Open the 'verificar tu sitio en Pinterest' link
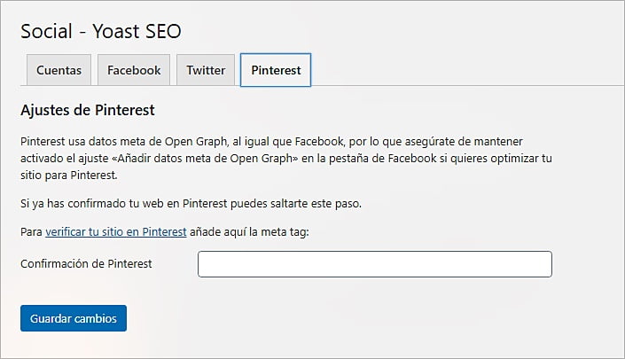This screenshot has height=359, width=625. click(115, 231)
